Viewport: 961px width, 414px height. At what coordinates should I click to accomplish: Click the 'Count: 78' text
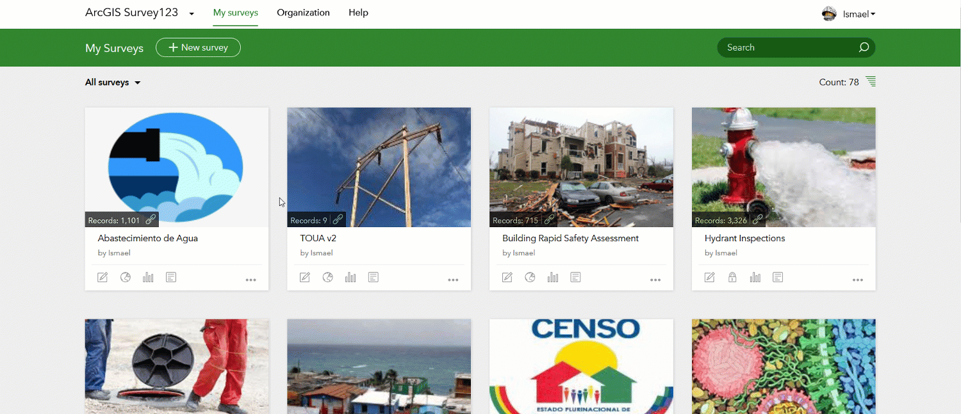pyautogui.click(x=839, y=82)
